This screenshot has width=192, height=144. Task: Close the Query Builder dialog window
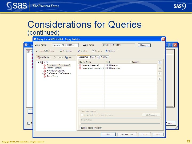163,39
